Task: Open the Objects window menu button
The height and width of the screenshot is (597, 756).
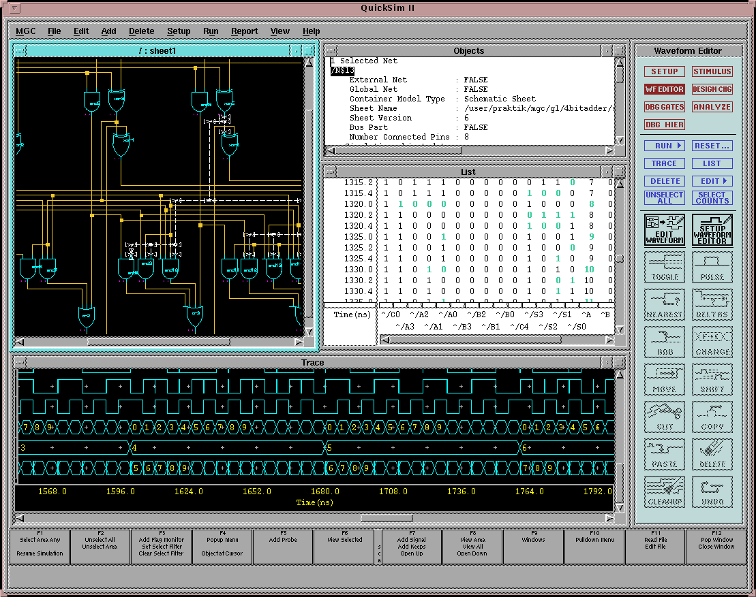Action: (x=330, y=50)
